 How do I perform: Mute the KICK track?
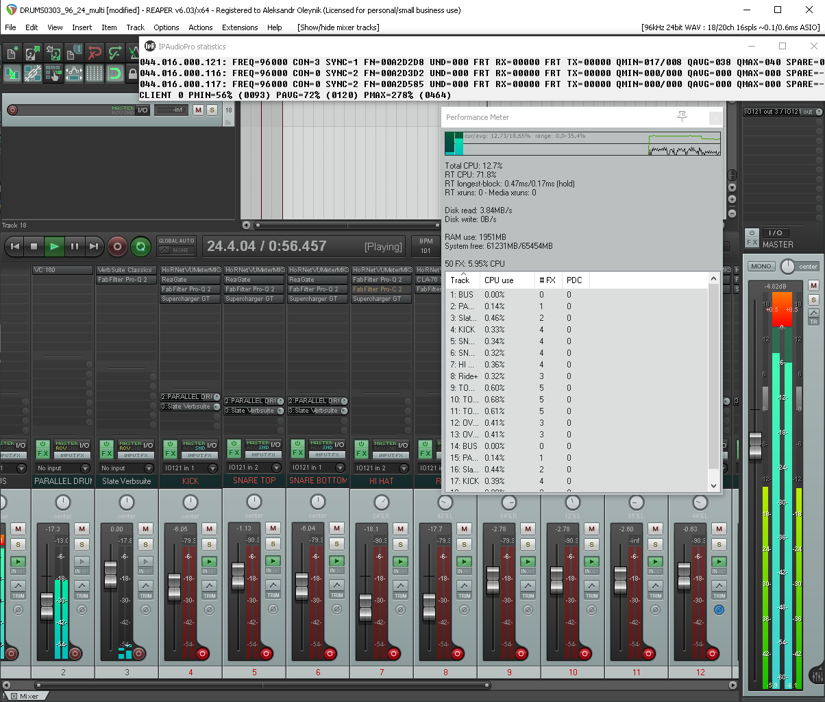[x=209, y=529]
